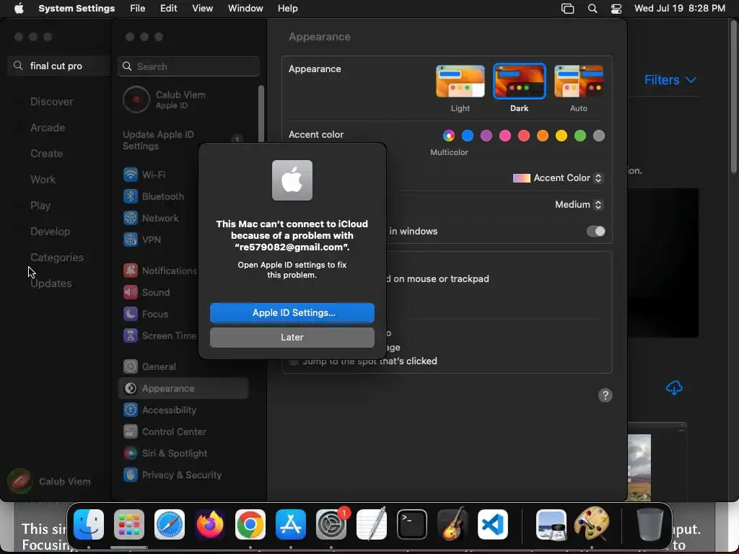Launch Safari from the Dock
739x554 pixels.
(x=170, y=524)
